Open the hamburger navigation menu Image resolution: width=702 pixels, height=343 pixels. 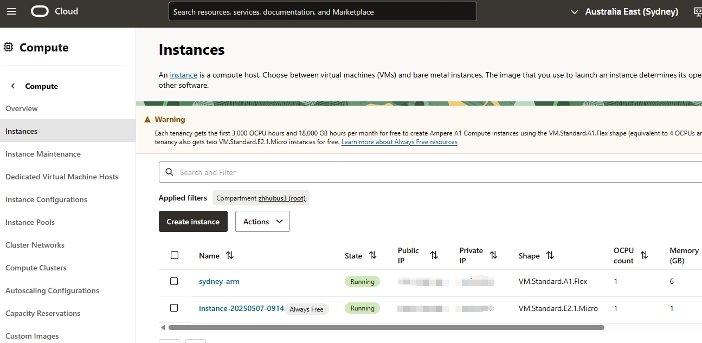pyautogui.click(x=11, y=11)
